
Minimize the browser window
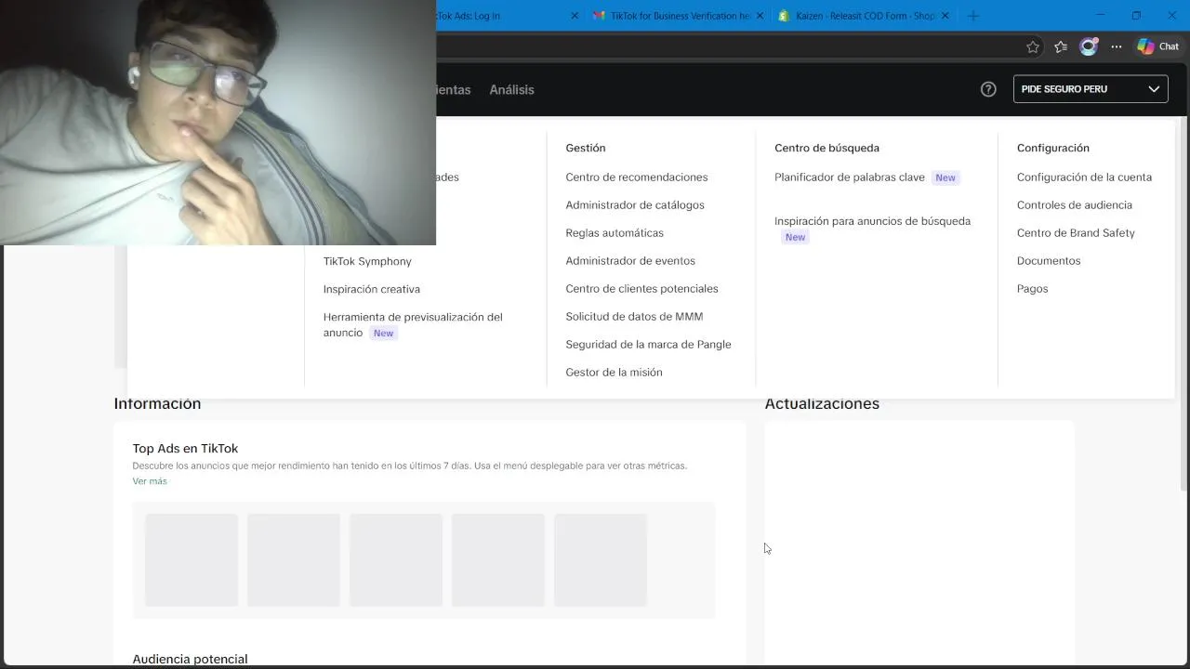click(1101, 16)
